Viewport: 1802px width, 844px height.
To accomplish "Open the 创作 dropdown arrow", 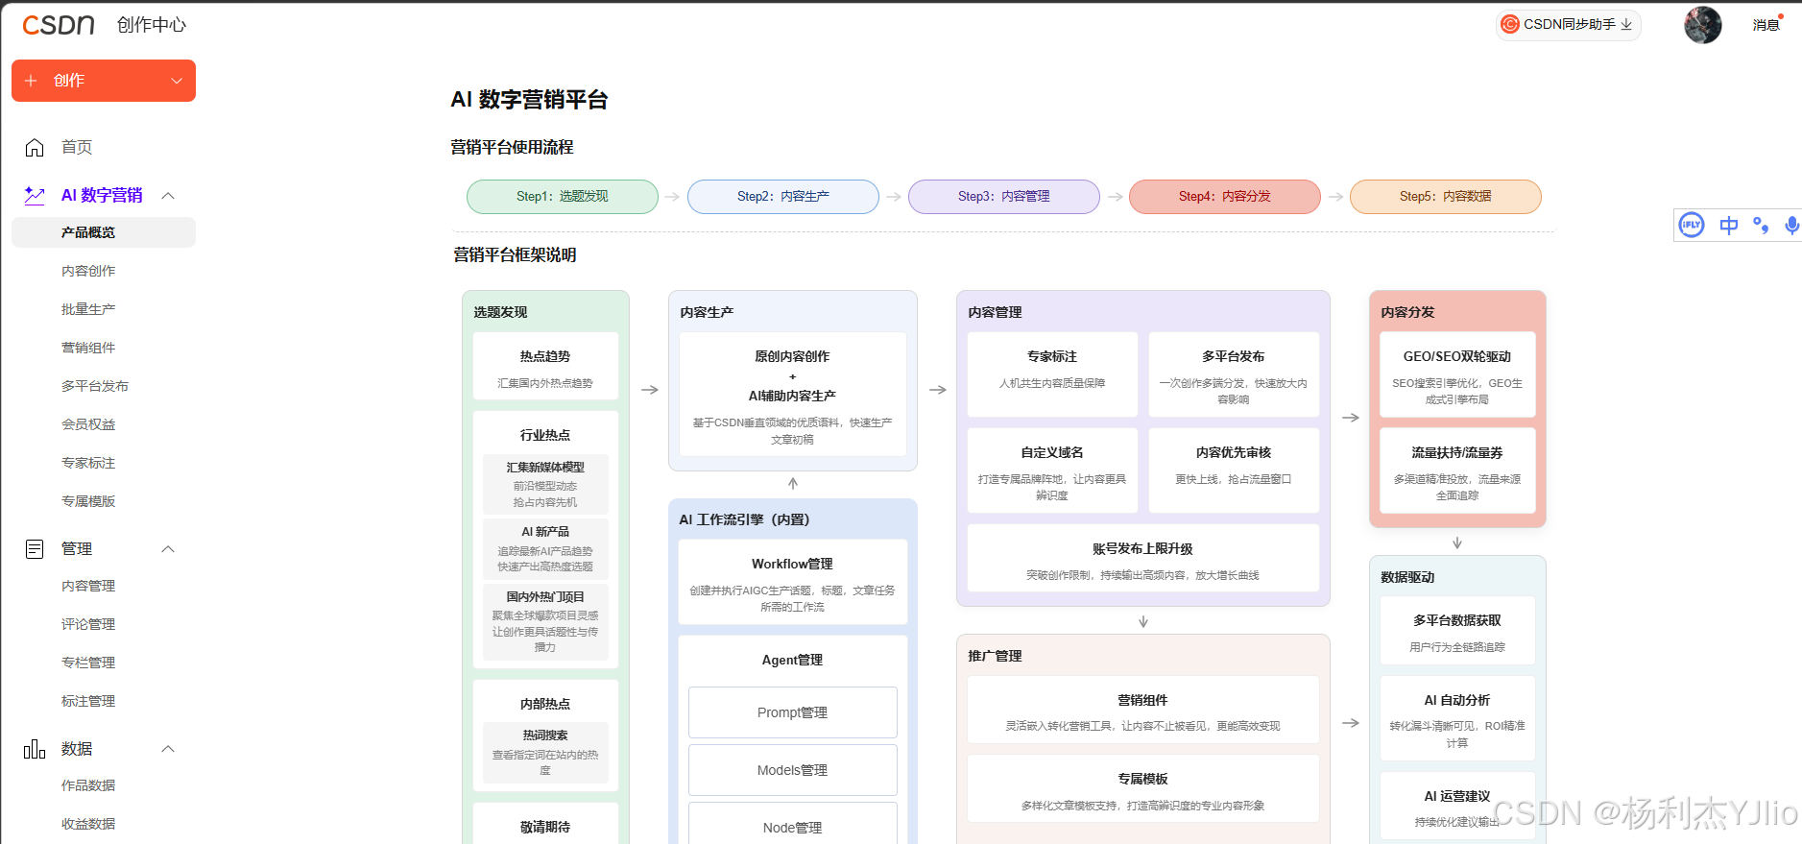I will click(177, 81).
